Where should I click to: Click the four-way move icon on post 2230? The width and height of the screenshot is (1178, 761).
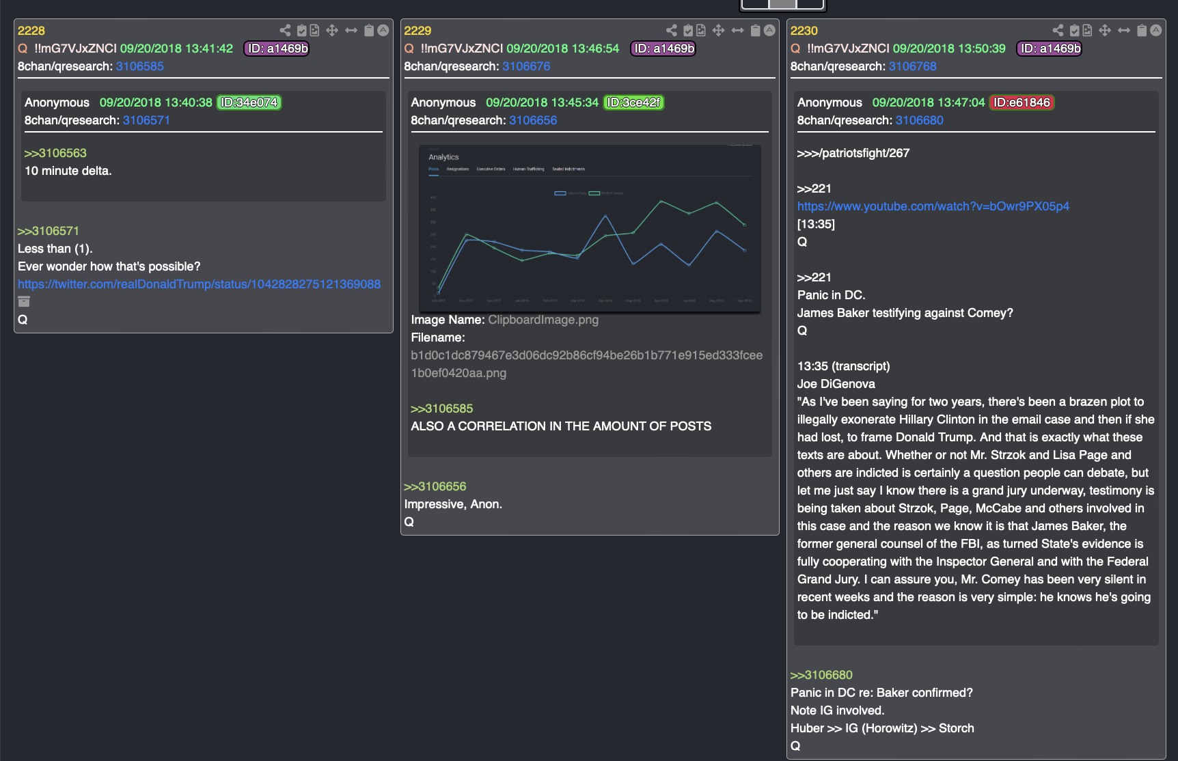1105,30
